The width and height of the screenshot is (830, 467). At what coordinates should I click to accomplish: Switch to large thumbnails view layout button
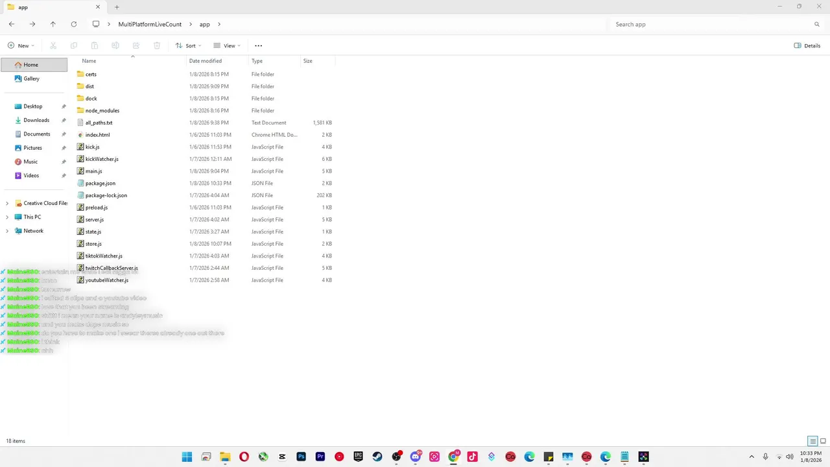[x=822, y=441]
